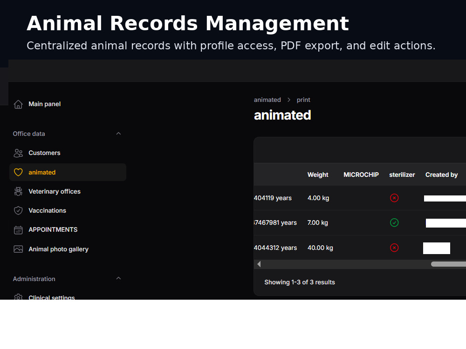This screenshot has height=349, width=466.
Task: Click the 4.00 kg weight cell
Action: click(318, 198)
